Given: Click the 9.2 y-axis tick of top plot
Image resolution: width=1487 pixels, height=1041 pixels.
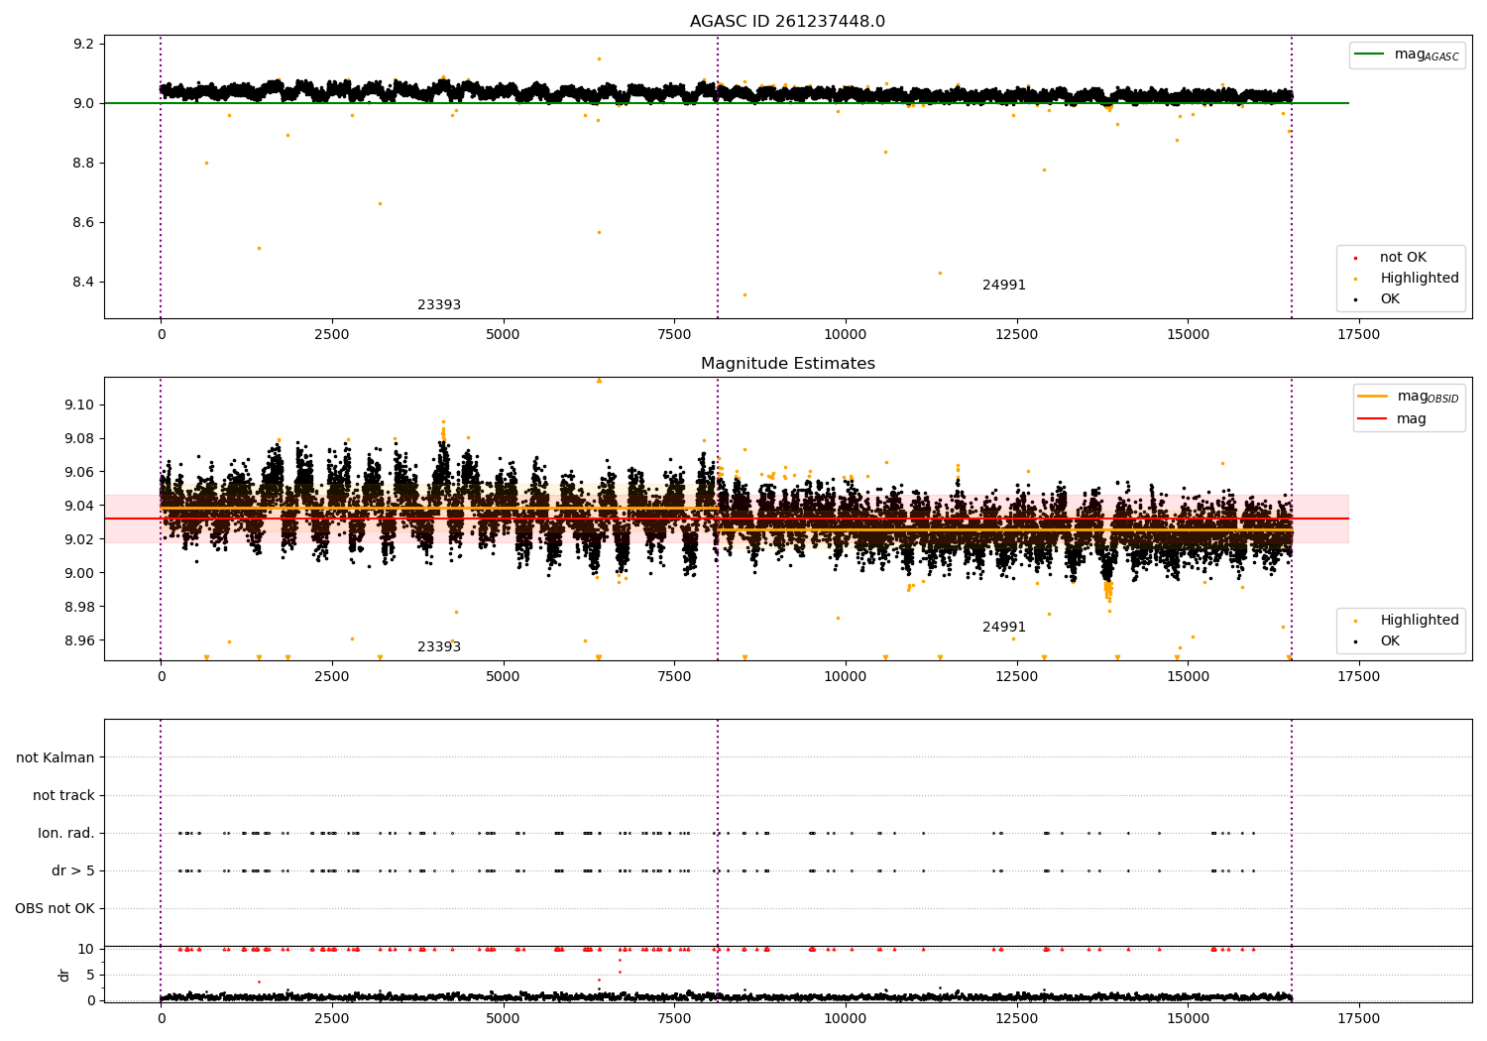Looking at the screenshot, I should [x=83, y=45].
